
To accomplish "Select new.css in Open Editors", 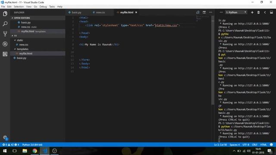I will point(38,27).
